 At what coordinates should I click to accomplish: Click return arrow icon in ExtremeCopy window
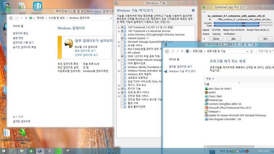coord(204,12)
